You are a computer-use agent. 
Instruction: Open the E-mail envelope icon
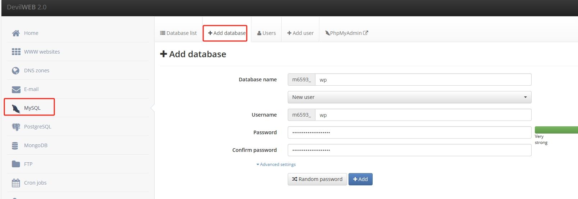coord(16,89)
